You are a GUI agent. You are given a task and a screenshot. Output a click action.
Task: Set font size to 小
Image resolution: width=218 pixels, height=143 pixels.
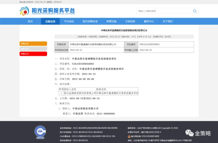coord(149,37)
